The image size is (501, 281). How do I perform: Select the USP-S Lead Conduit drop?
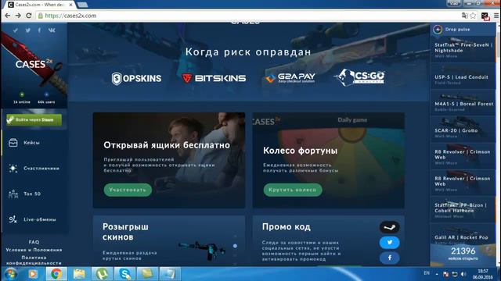coord(463,76)
